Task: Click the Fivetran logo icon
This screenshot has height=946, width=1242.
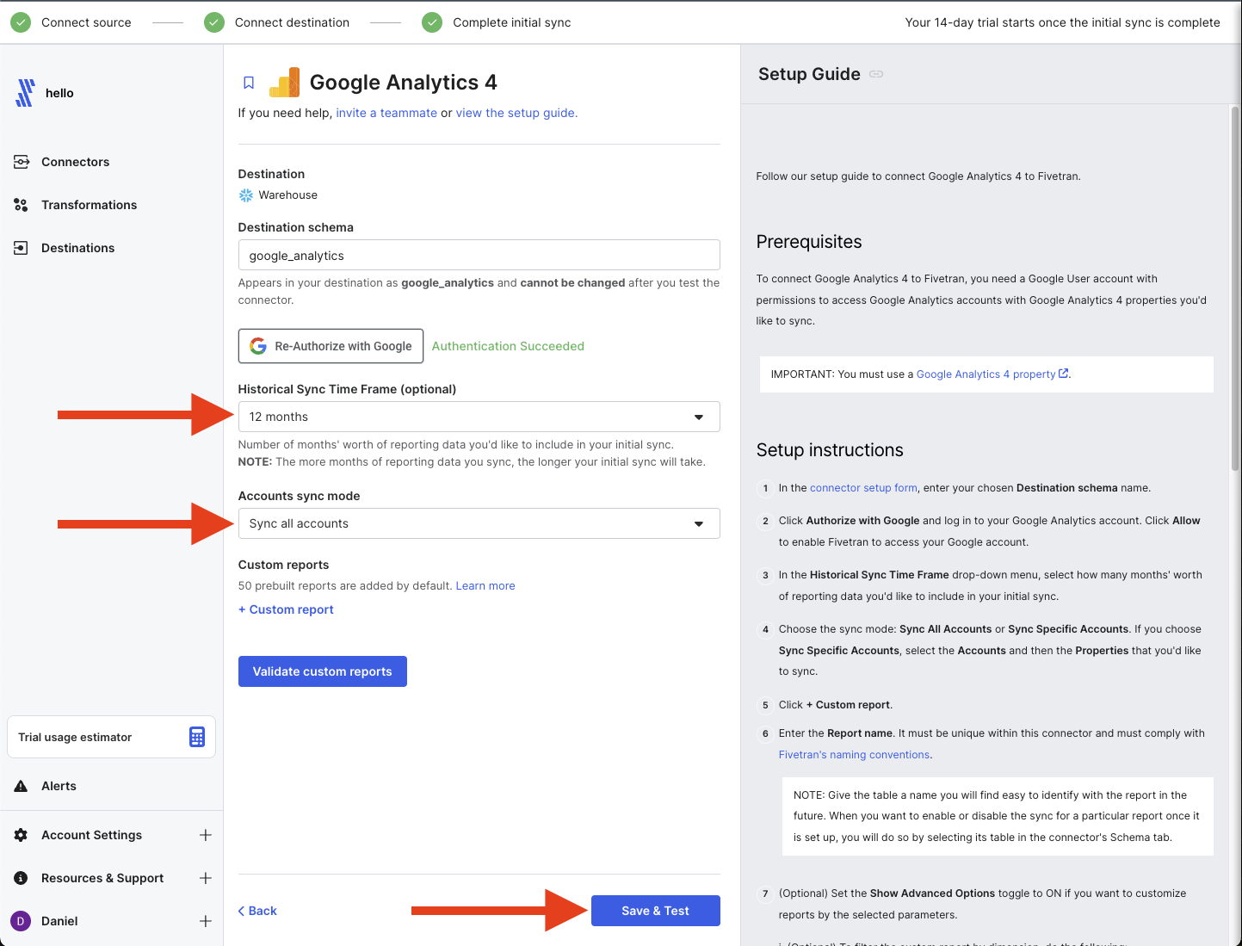Action: pyautogui.click(x=26, y=93)
